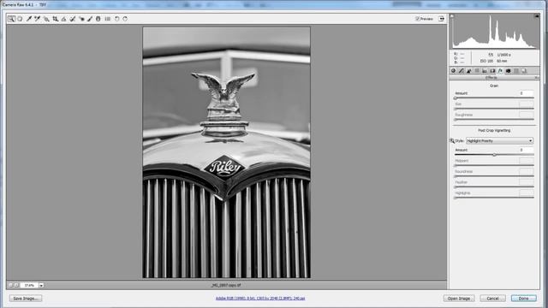Open the Camera Raw preferences dialog icon

108,19
